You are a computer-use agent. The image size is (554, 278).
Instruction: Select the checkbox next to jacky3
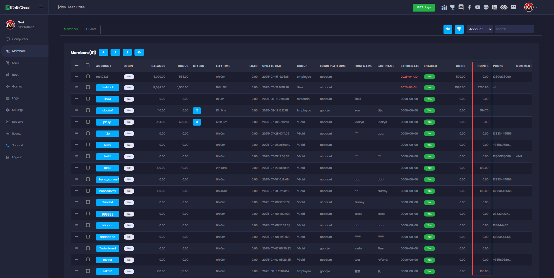pos(88,122)
